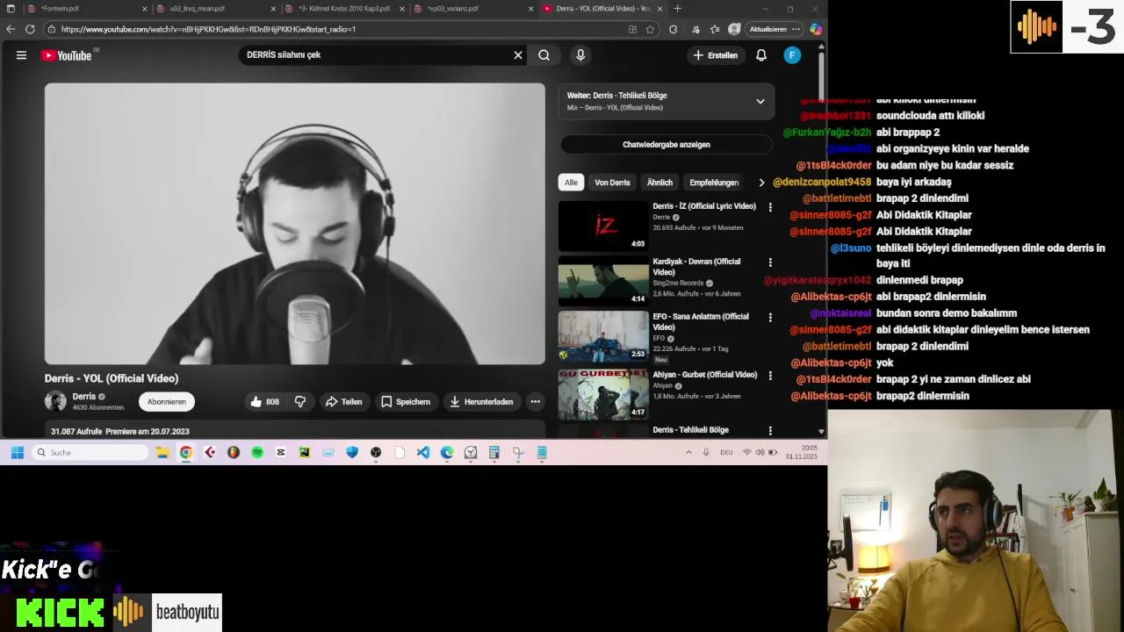Open the account avatar menu
This screenshot has height=632, width=1124.
point(792,55)
